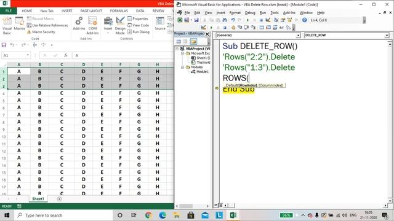Image resolution: width=394 pixels, height=221 pixels.
Task: Toggle Design Mode in Controls group
Action: point(120,26)
